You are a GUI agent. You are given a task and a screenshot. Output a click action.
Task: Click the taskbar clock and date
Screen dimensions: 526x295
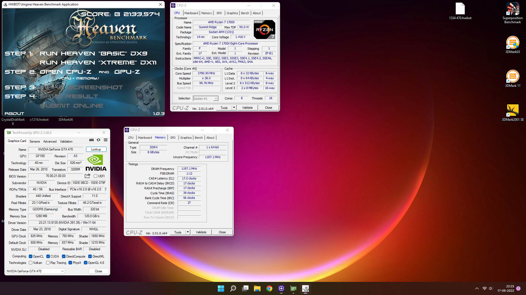pos(506,288)
